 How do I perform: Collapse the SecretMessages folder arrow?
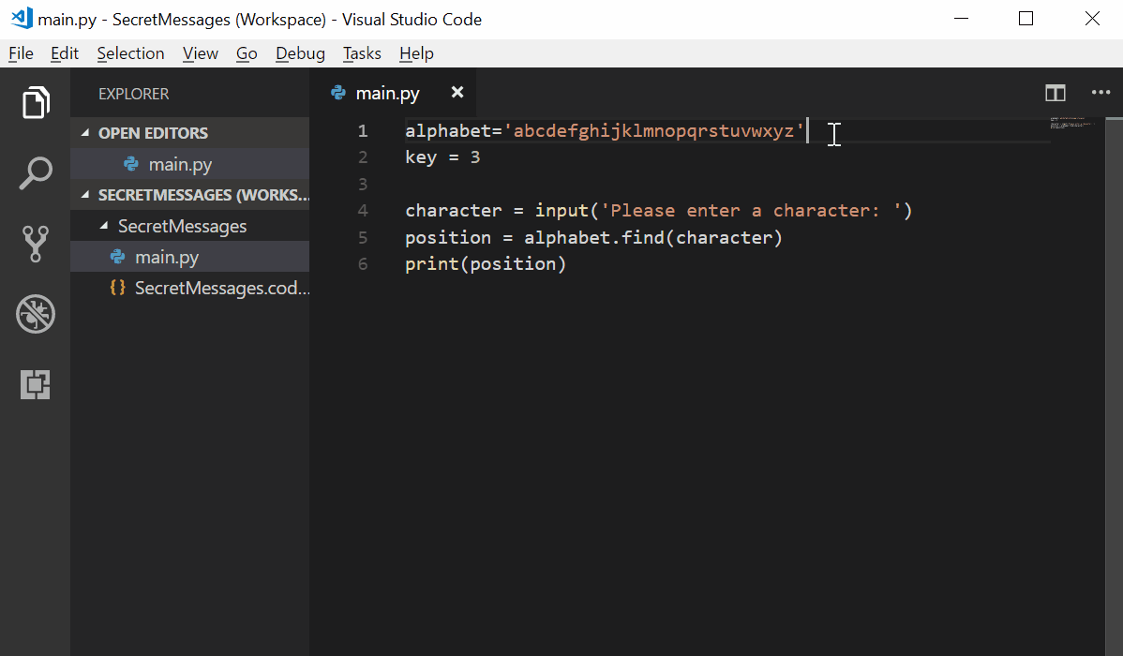click(105, 226)
